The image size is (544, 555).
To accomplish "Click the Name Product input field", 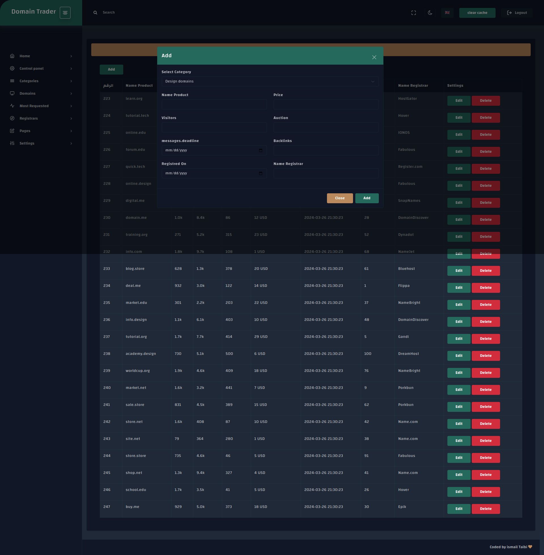I will (214, 105).
